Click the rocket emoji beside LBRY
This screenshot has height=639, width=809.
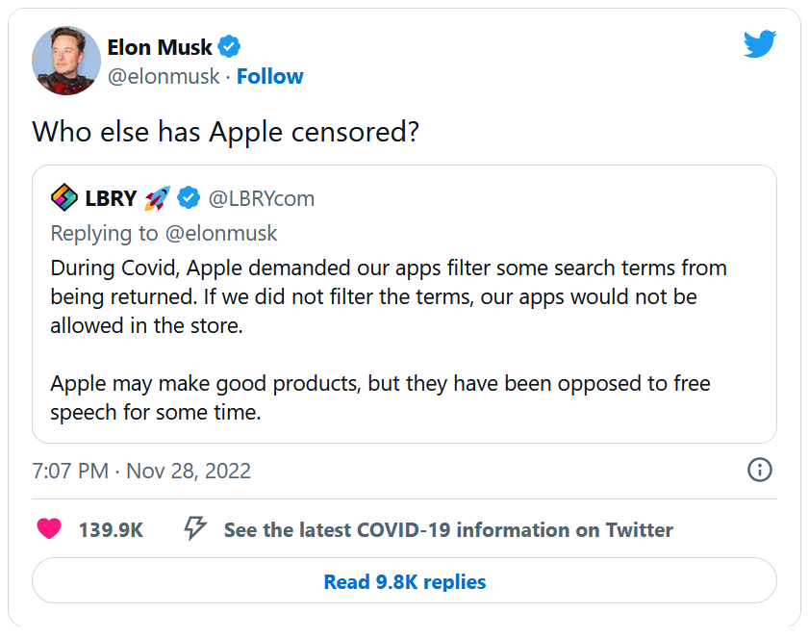[157, 198]
